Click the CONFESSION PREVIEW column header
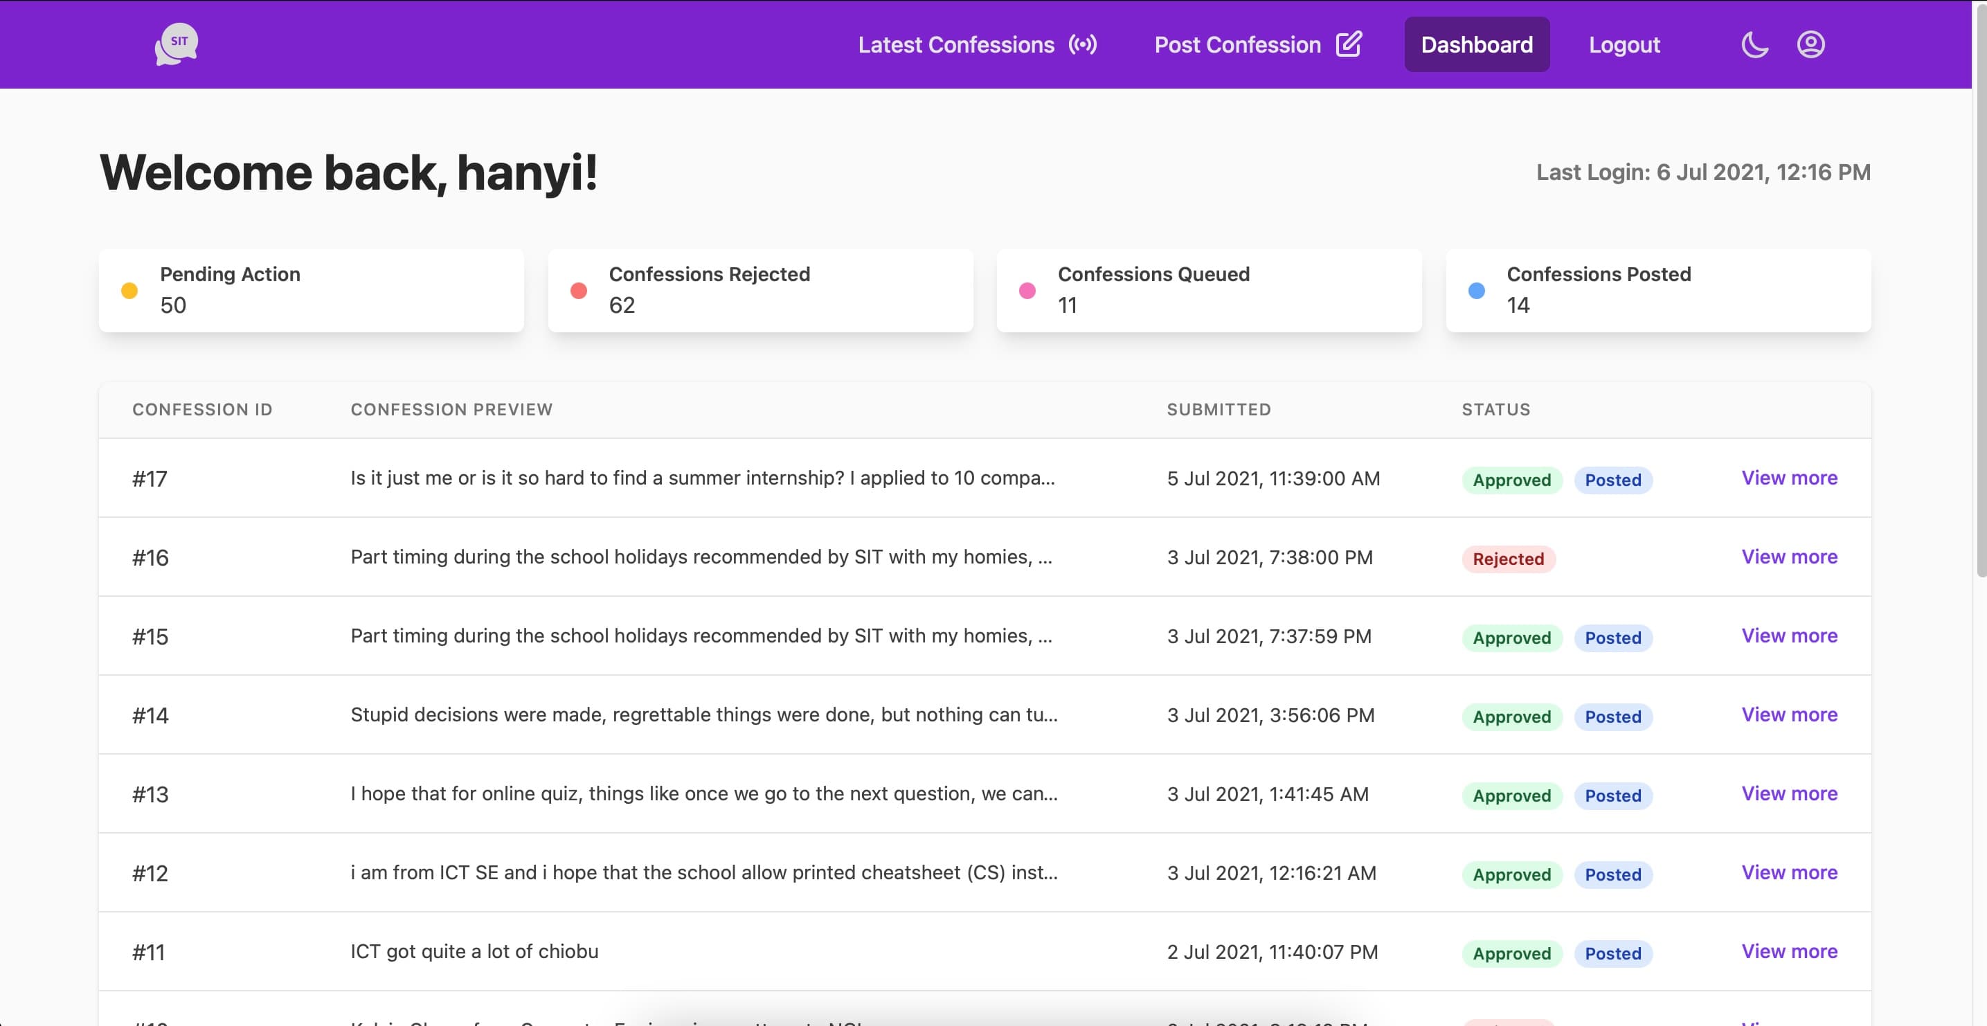This screenshot has height=1026, width=1987. (451, 410)
